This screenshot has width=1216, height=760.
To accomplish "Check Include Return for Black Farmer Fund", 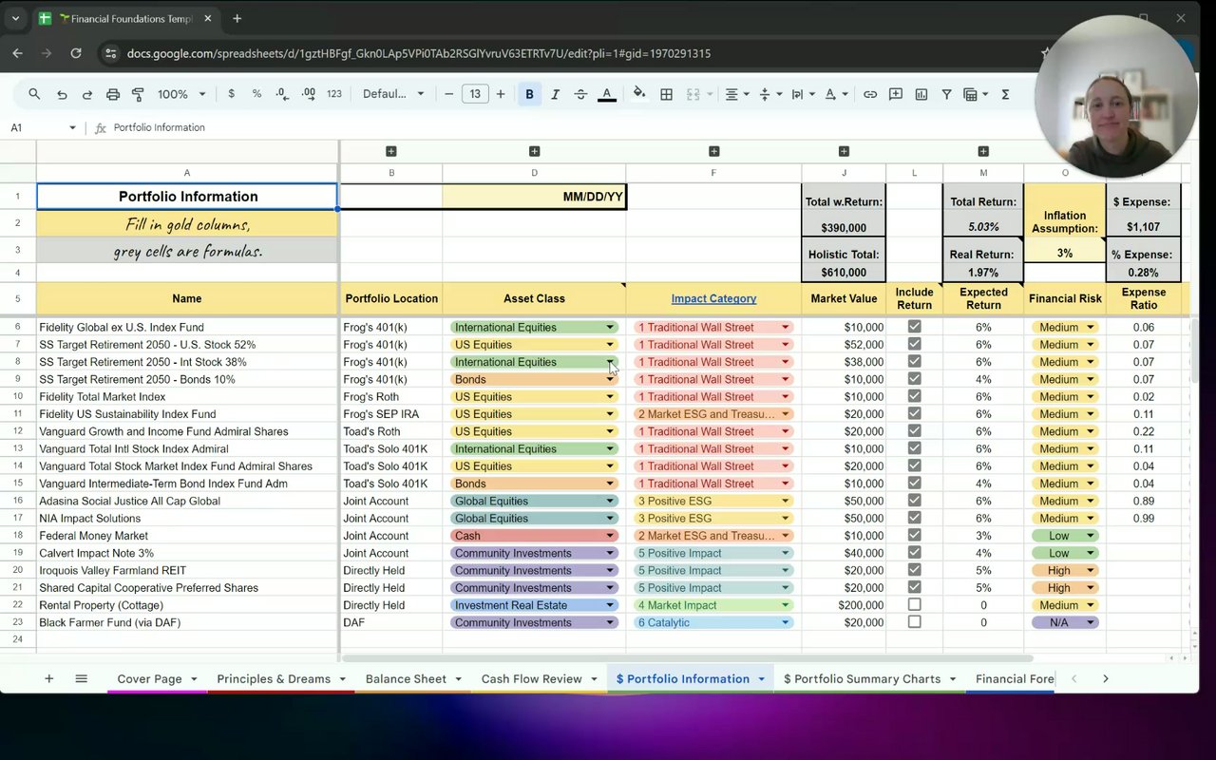I will [x=914, y=622].
